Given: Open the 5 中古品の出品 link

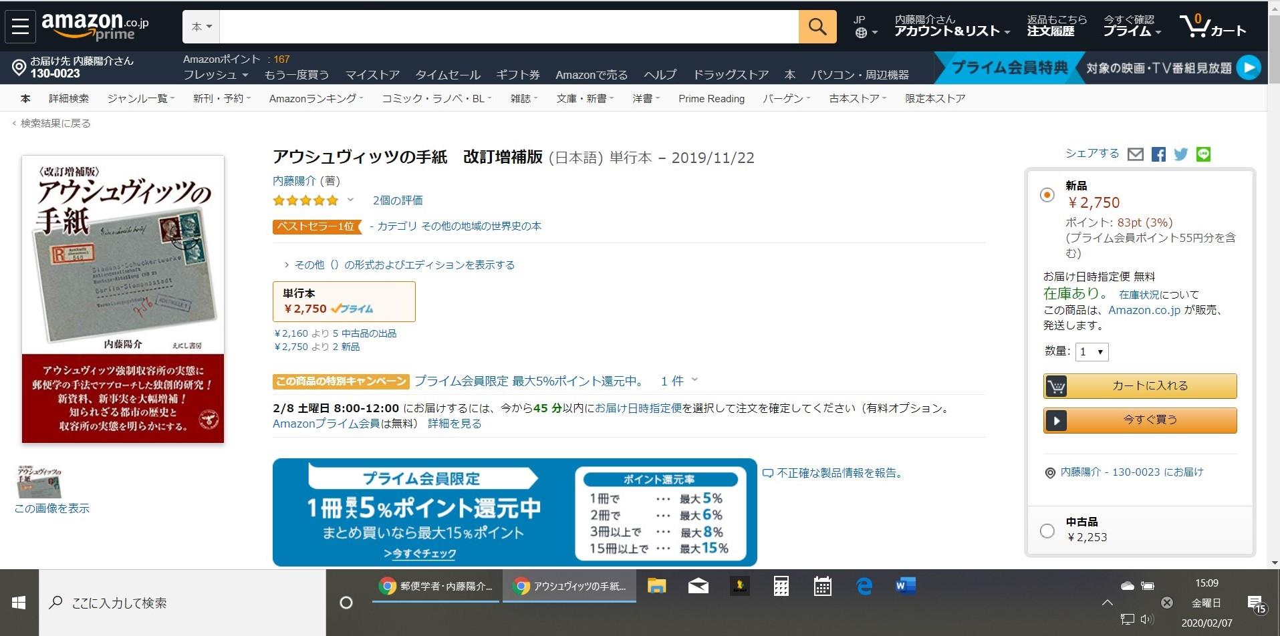Looking at the screenshot, I should coord(364,333).
